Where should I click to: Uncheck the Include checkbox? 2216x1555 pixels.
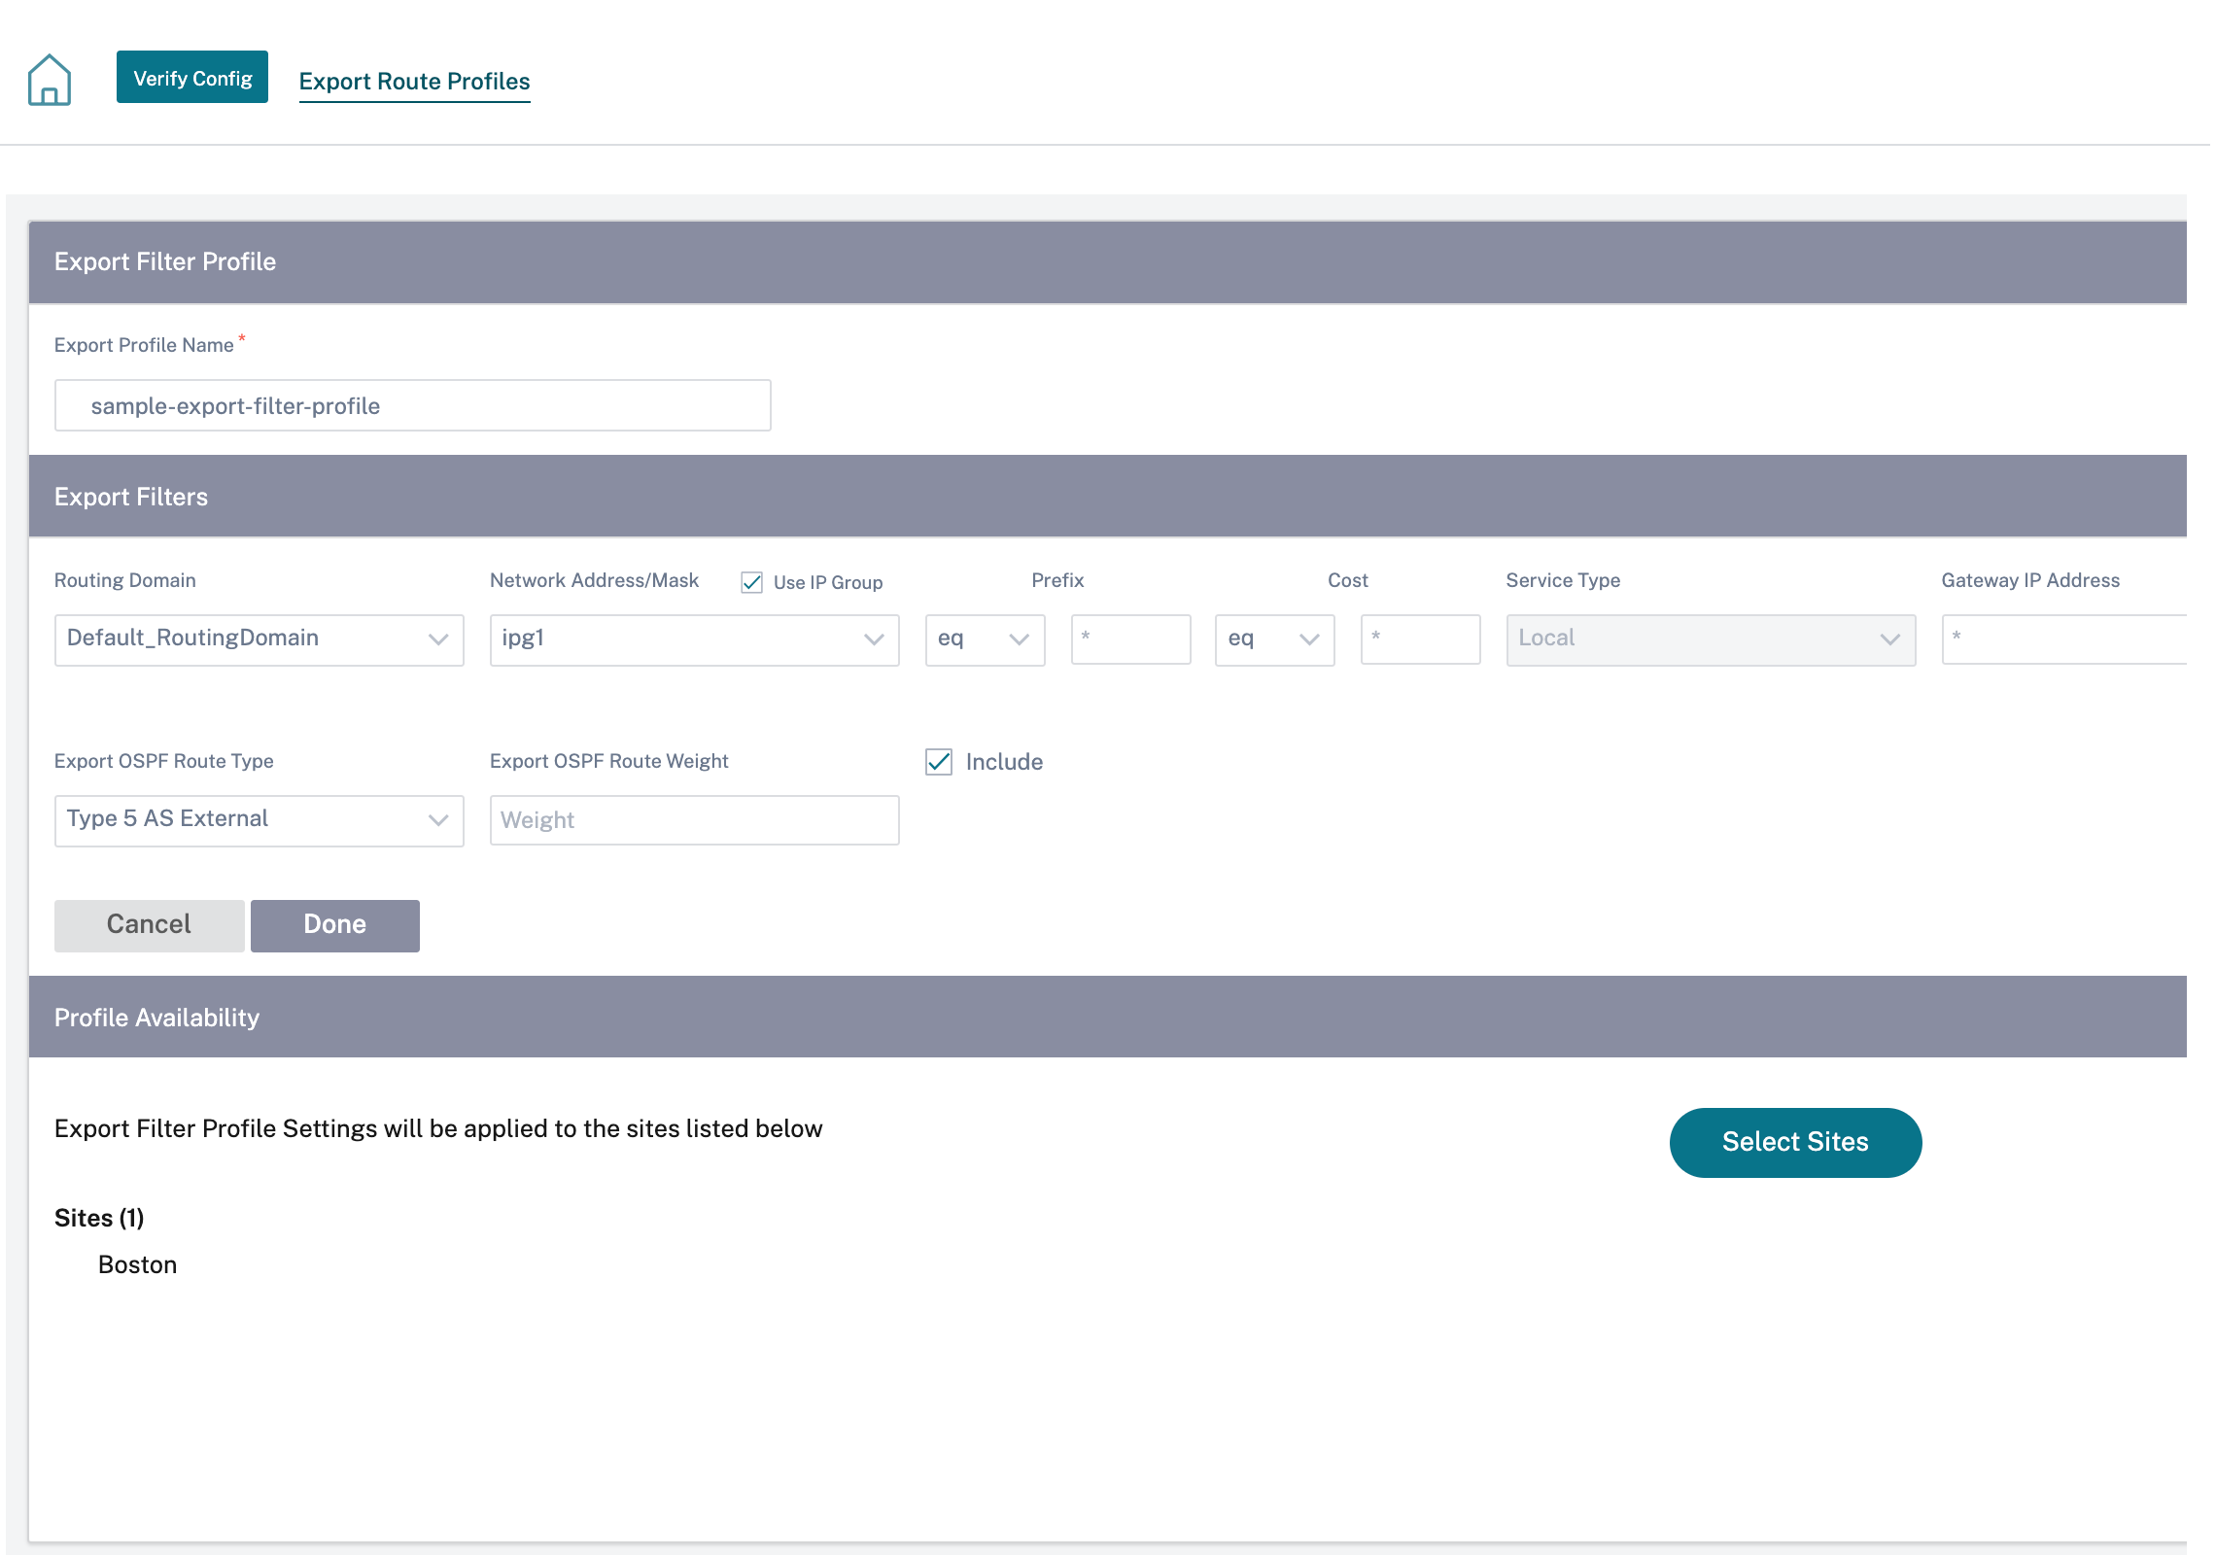coord(939,762)
